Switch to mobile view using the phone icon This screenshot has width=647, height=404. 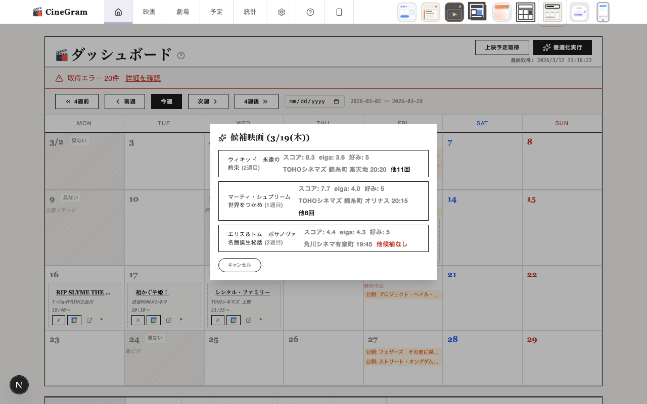339,12
